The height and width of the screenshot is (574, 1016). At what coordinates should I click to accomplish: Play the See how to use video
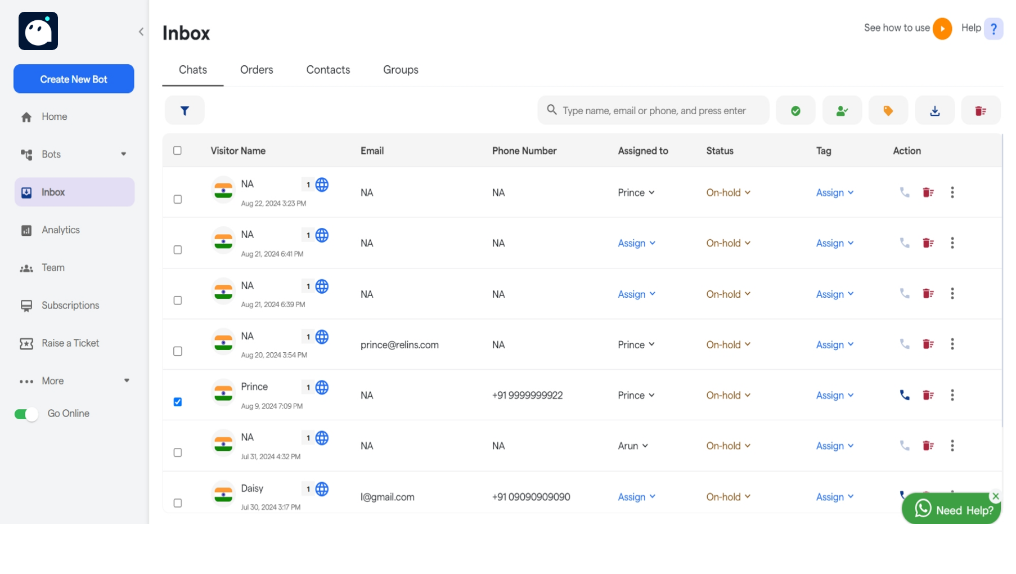coord(942,29)
